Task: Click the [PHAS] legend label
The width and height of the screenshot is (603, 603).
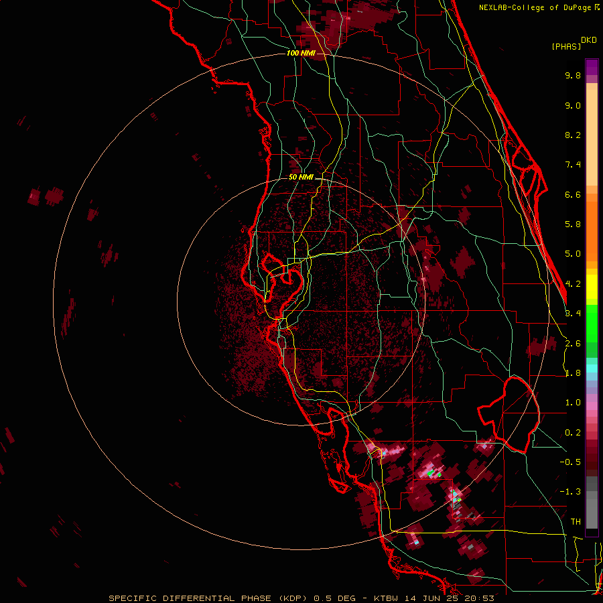Action: [x=566, y=47]
